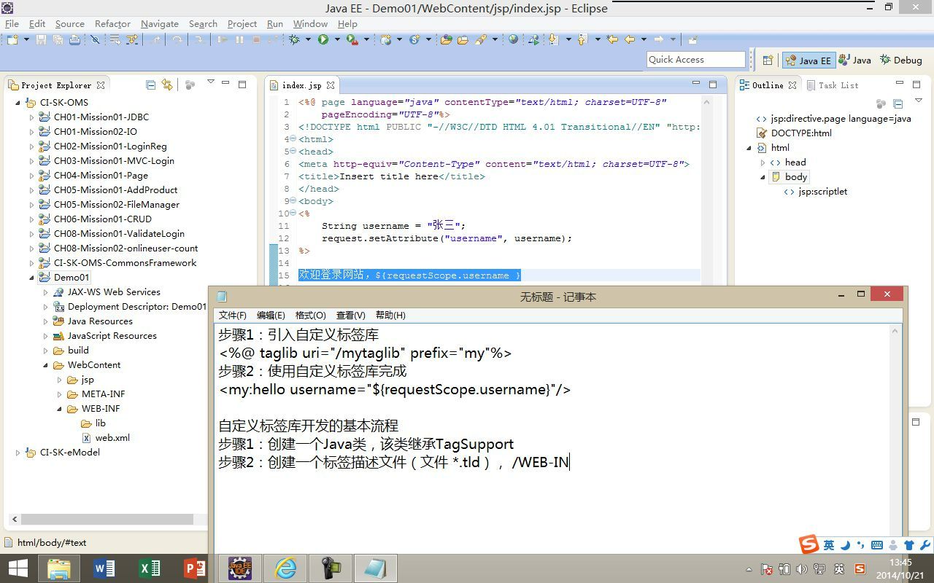Click Project Explorer horizontal scrollbar thumb
This screenshot has width=934, height=583.
tap(107, 519)
